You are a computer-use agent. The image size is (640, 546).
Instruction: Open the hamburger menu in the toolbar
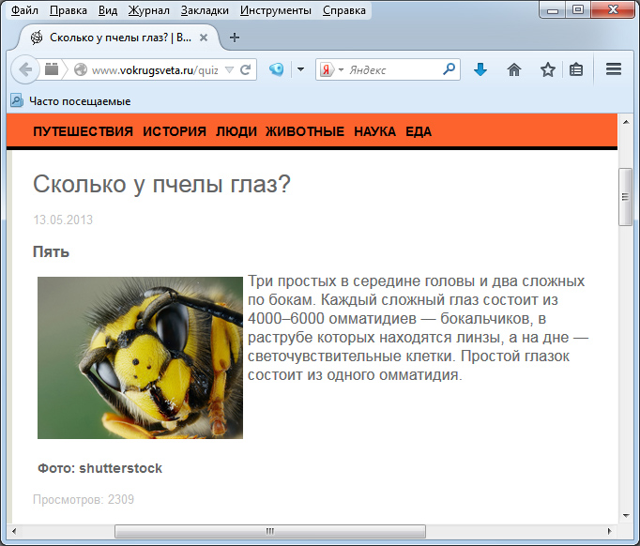tap(614, 69)
